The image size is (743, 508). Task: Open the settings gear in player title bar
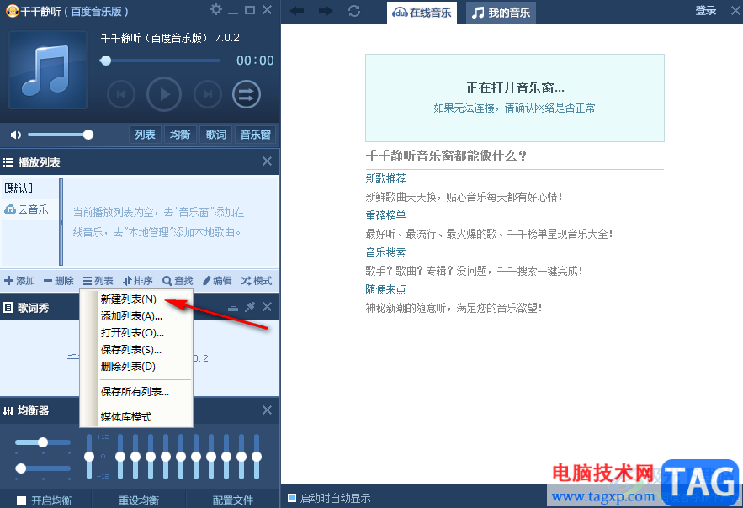[216, 9]
